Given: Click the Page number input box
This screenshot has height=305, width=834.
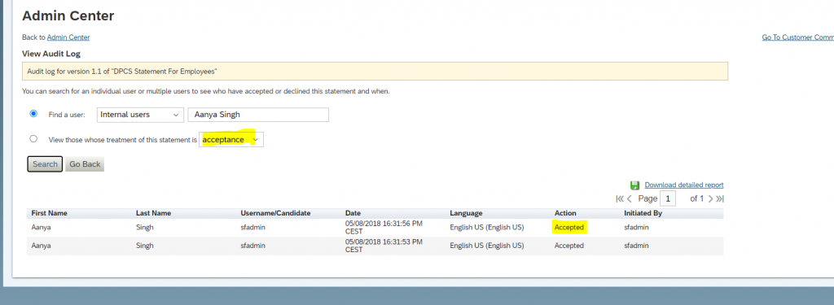Looking at the screenshot, I should pos(668,198).
